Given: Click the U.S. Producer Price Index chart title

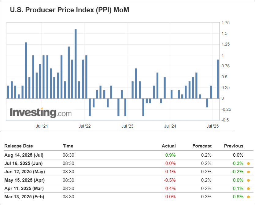Looking at the screenshot, I should click(x=70, y=10).
